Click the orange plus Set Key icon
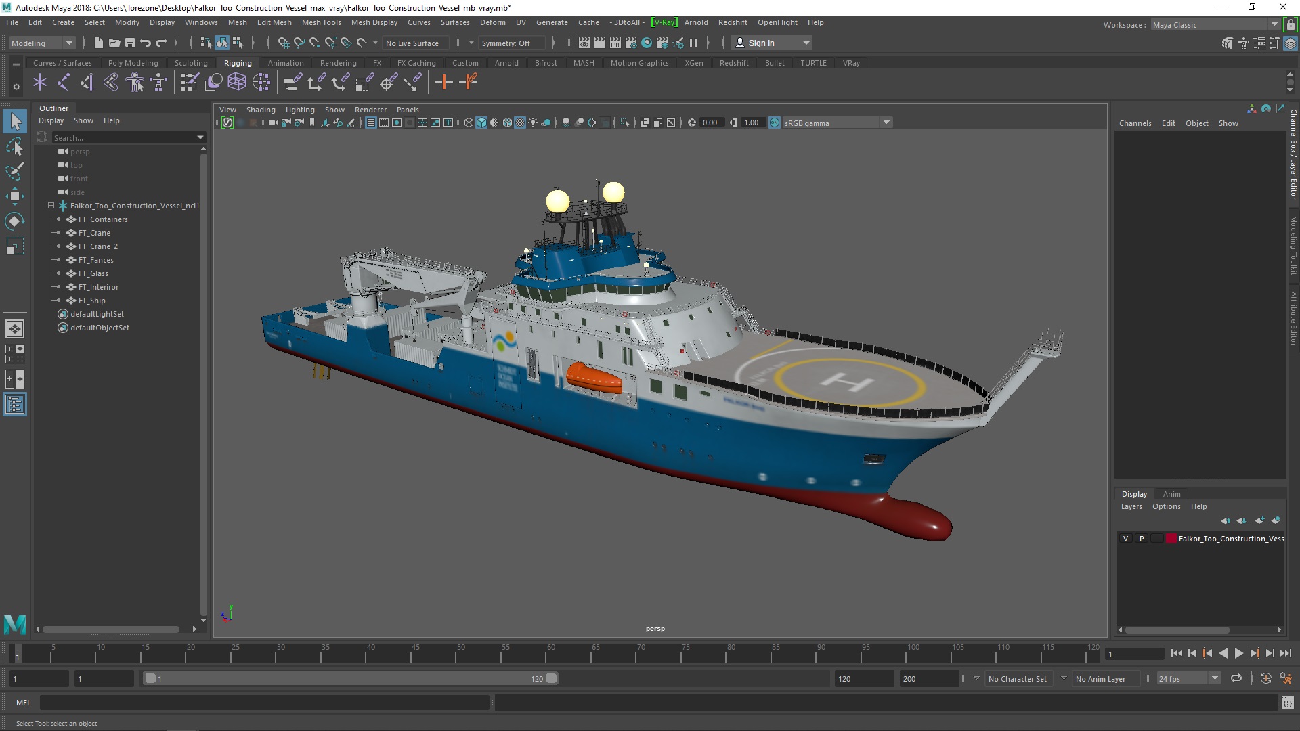This screenshot has height=731, width=1300. pyautogui.click(x=444, y=83)
